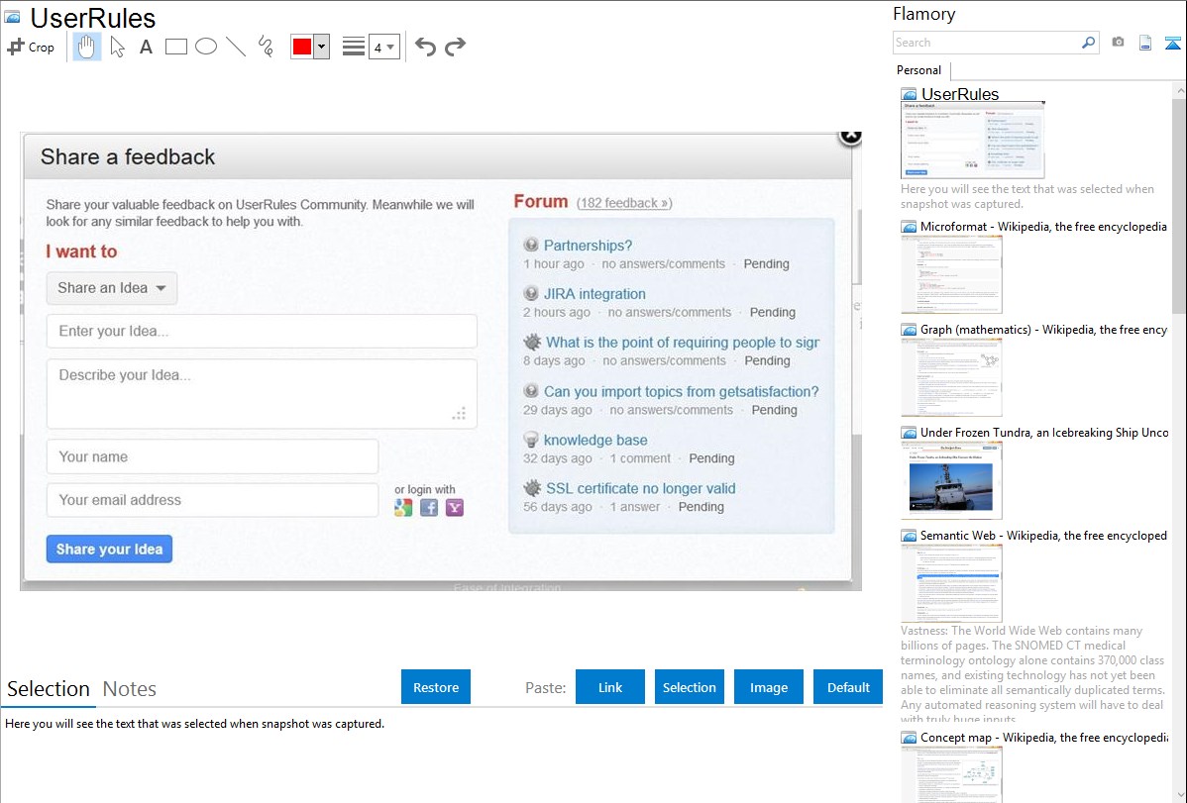Open the Microformat Wikipedia snapshot thumbnail
The width and height of the screenshot is (1187, 803).
point(951,275)
